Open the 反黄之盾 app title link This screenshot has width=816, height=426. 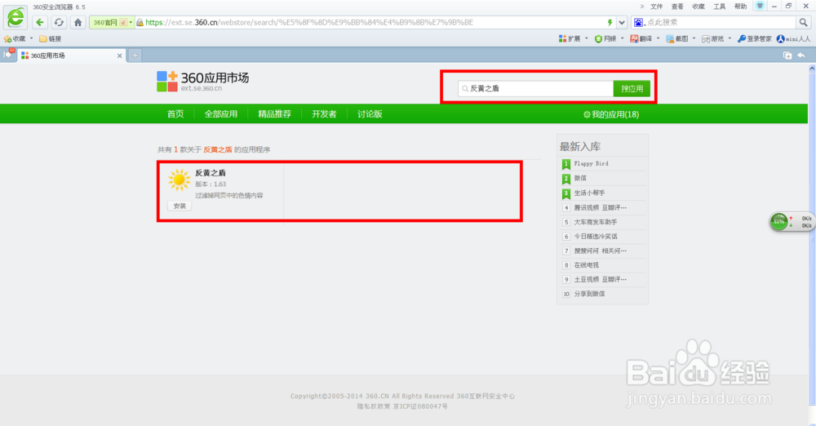coord(211,173)
